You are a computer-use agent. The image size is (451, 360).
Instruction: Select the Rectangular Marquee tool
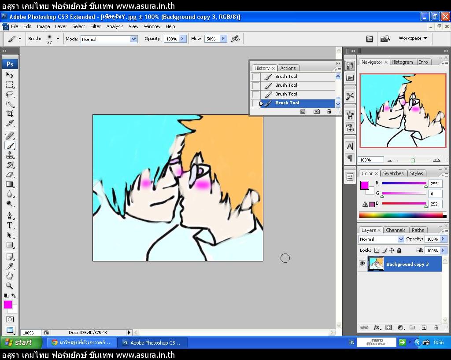pos(10,84)
